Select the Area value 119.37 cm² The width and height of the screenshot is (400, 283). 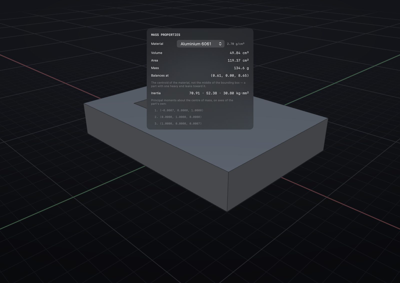coord(238,60)
